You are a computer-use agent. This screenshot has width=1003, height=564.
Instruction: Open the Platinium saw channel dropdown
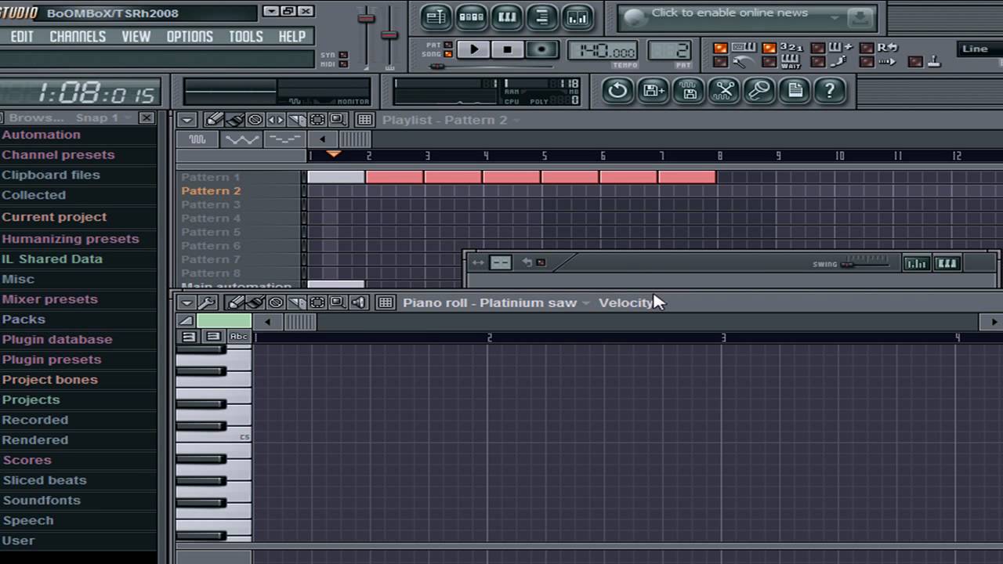tap(586, 303)
